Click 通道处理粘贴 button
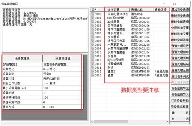Image resolution: width=192 pixels, height=126 pixels. (180, 64)
